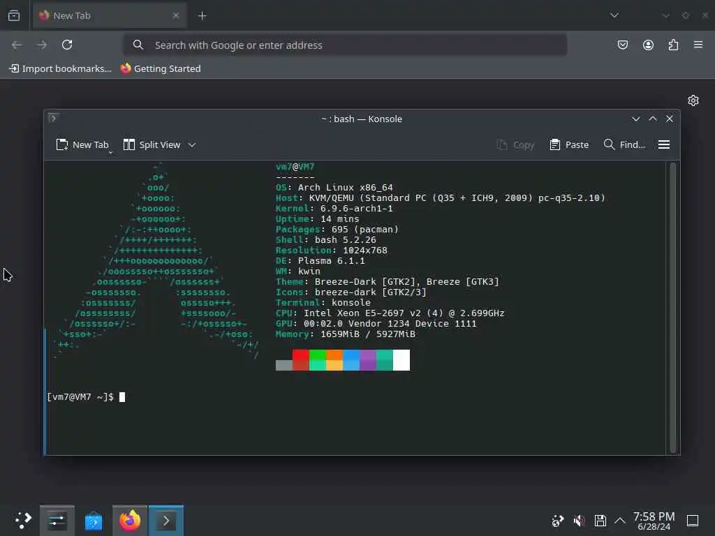The height and width of the screenshot is (536, 715).
Task: Click the blue color block in neofetch output
Action: tap(351, 360)
